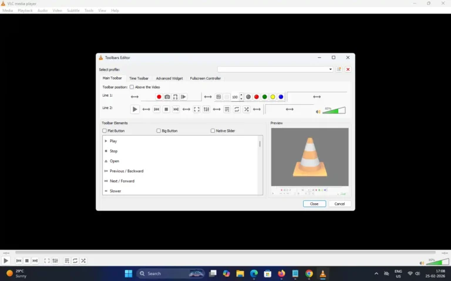Image resolution: width=451 pixels, height=281 pixels.
Task: Select the Previous track icon on editor Line 2
Action: click(x=156, y=109)
